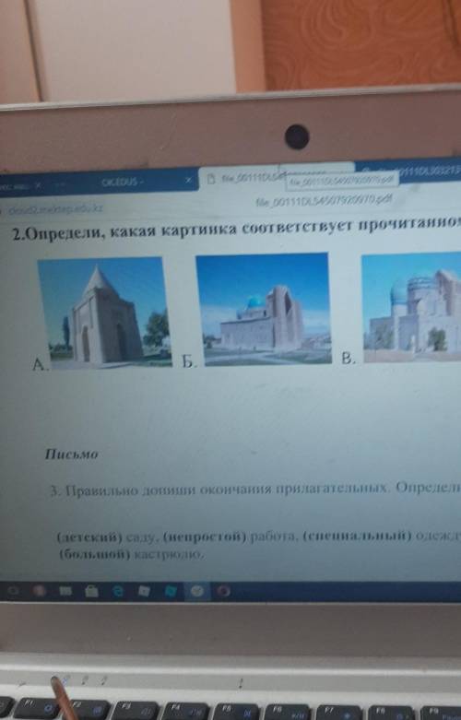Image resolution: width=461 pixels, height=720 pixels.
Task: Select picture Б with the blue-domed mausoleum
Action: pos(264,309)
